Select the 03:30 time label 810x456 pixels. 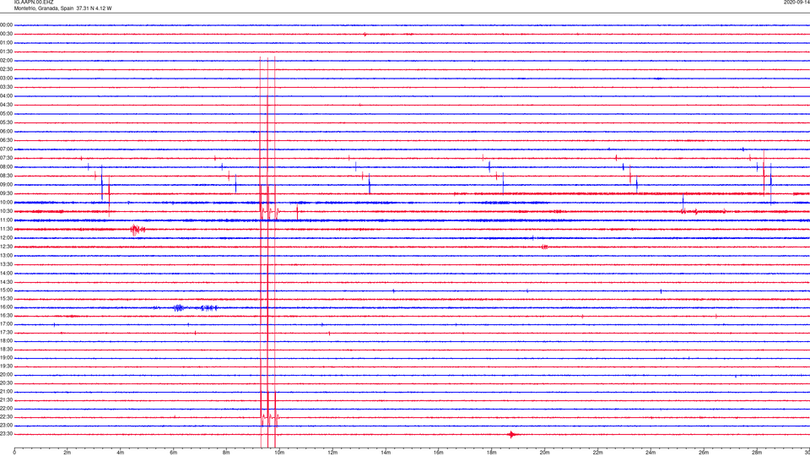[6, 87]
